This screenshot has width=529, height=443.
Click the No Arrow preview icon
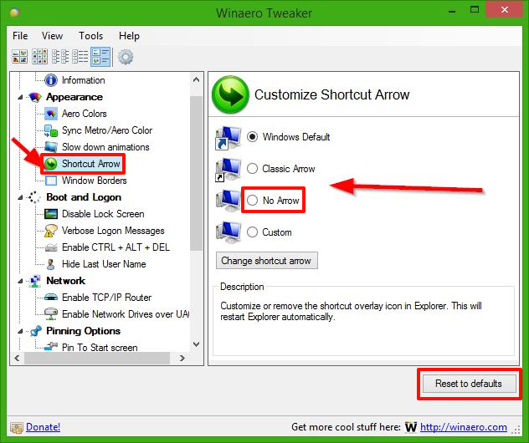pos(229,201)
